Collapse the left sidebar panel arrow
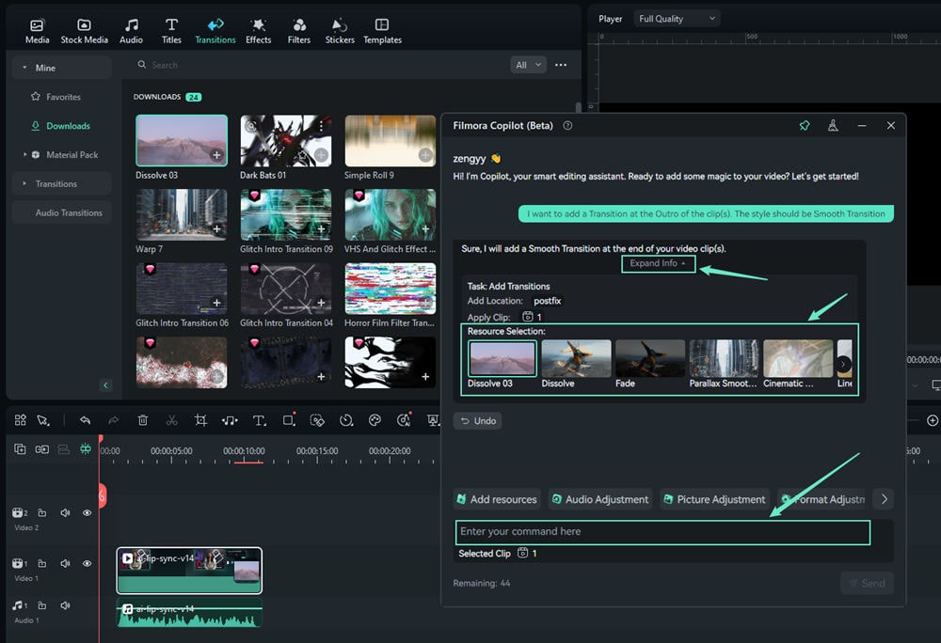The height and width of the screenshot is (643, 941). 105,385
